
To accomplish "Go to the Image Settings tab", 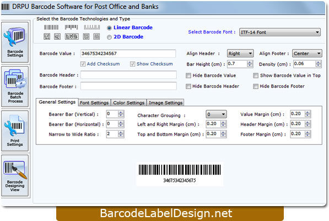I will click(x=165, y=103).
